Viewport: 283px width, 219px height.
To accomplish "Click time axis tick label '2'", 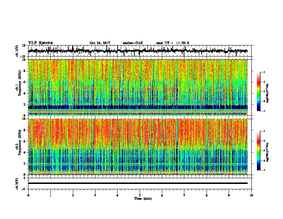I will tap(73, 195).
